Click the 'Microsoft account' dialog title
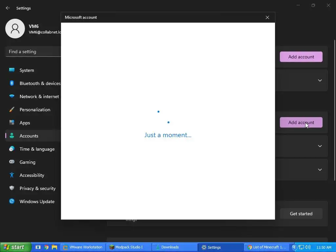Screen dimensions: 336x252 (81, 17)
